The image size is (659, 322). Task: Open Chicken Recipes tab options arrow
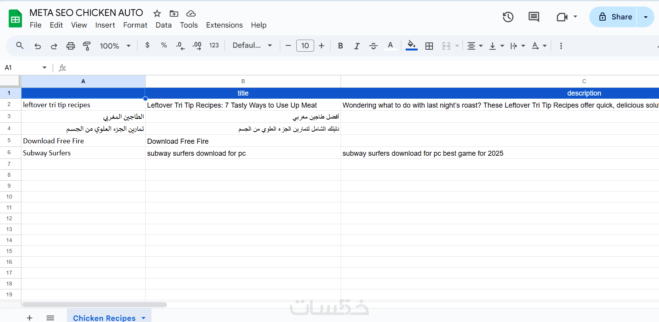click(144, 318)
